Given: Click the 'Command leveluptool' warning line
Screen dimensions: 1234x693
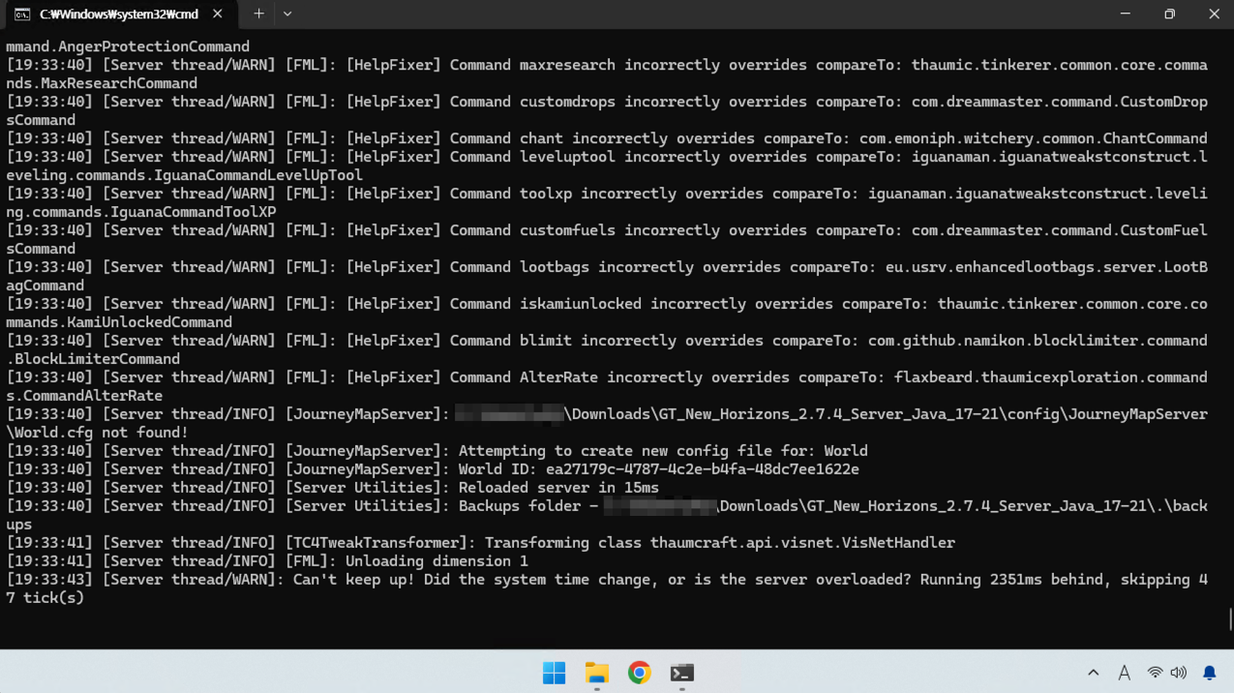Looking at the screenshot, I should click(x=607, y=166).
